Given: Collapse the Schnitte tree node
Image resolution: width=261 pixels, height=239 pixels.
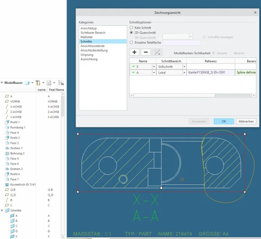Looking at the screenshot, I should point(2,210).
